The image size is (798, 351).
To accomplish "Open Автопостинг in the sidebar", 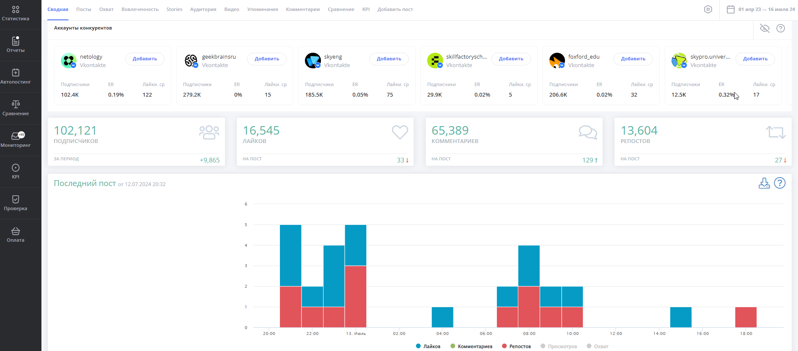I will pos(16,77).
